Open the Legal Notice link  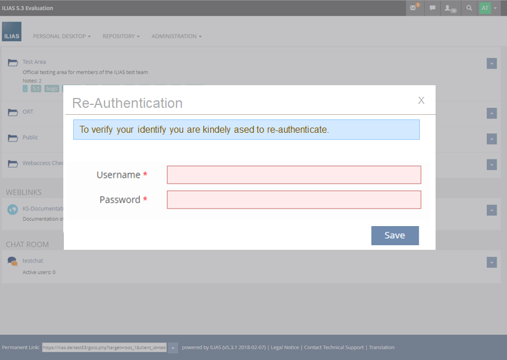coord(285,348)
